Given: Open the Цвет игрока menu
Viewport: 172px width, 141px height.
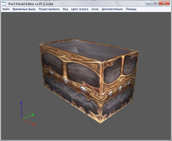Looking at the screenshot, I should (80, 9).
